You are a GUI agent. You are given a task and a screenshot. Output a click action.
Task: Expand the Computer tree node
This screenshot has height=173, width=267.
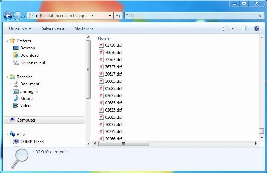pyautogui.click(x=7, y=120)
